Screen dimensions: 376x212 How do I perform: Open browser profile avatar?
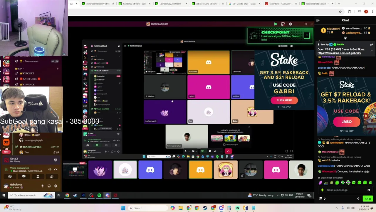point(366,12)
